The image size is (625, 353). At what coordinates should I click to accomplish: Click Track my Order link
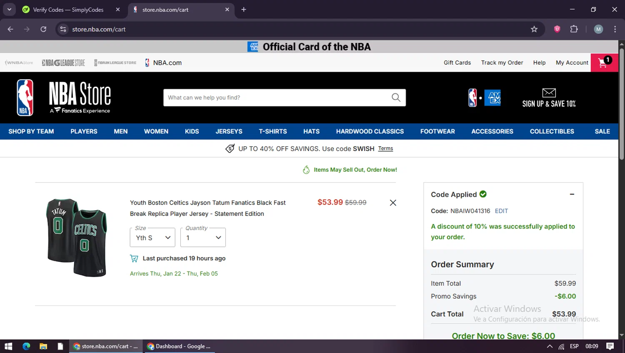point(502,63)
